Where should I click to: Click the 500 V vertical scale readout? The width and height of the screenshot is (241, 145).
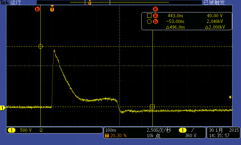(x=26, y=130)
